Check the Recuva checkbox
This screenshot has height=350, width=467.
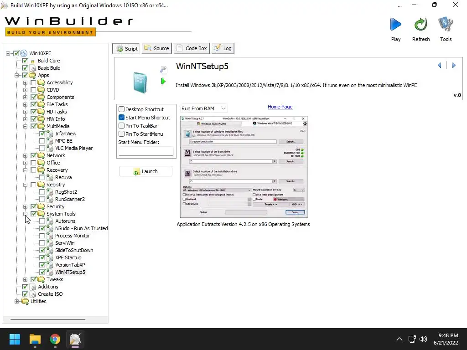(42, 177)
